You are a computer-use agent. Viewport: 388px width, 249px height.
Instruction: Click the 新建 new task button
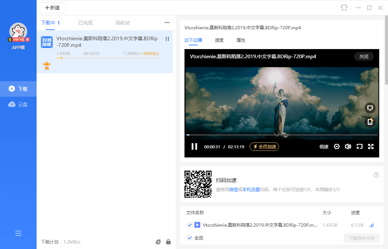(52, 8)
